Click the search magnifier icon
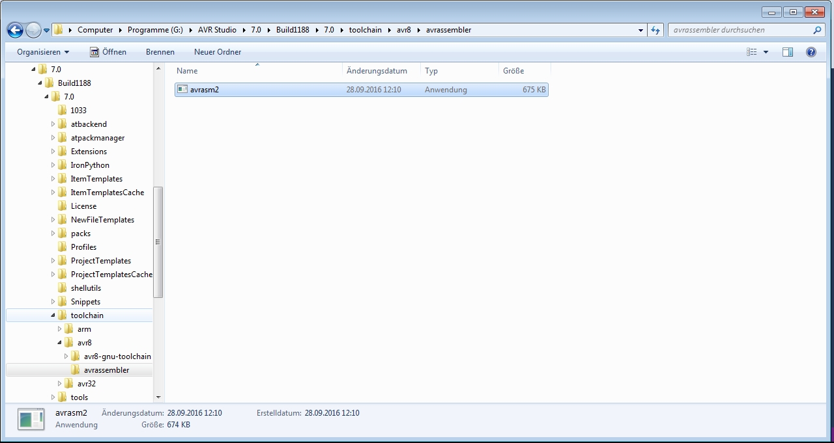Viewport: 834px width, 443px height. point(818,30)
